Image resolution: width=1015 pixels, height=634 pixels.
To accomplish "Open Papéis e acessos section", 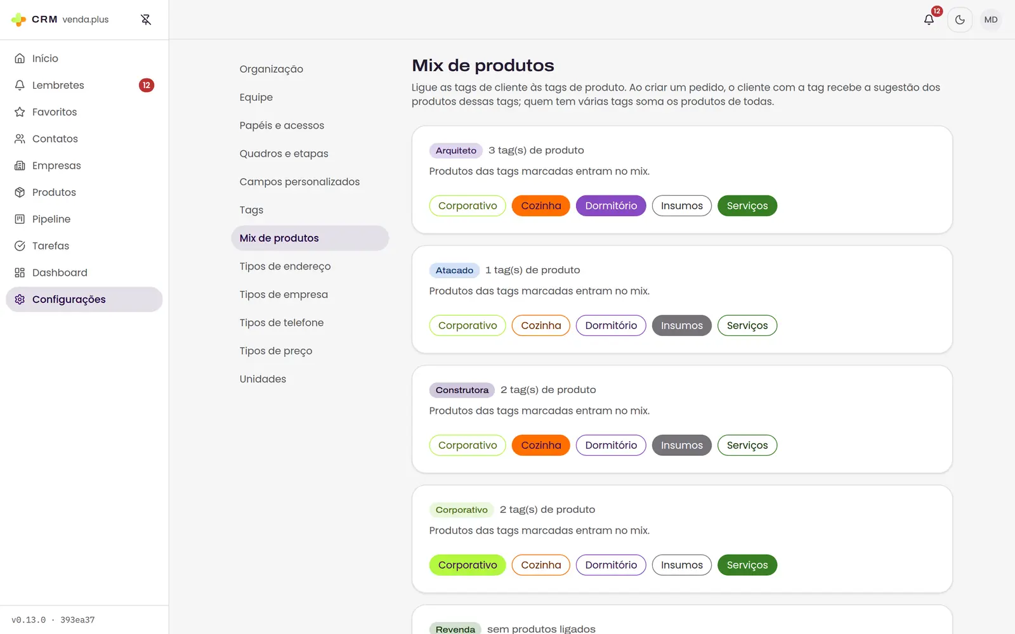I will [310, 126].
